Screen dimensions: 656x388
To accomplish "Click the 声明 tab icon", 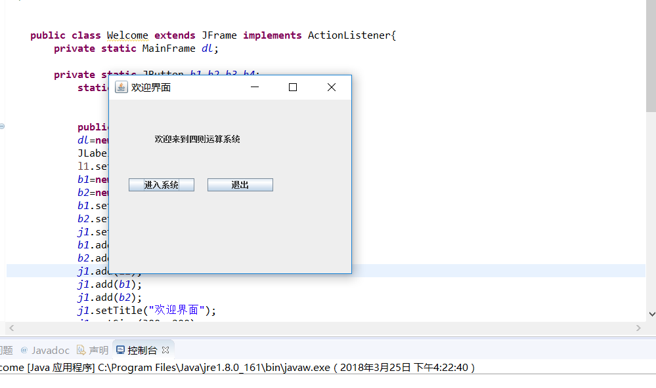I will pos(81,350).
